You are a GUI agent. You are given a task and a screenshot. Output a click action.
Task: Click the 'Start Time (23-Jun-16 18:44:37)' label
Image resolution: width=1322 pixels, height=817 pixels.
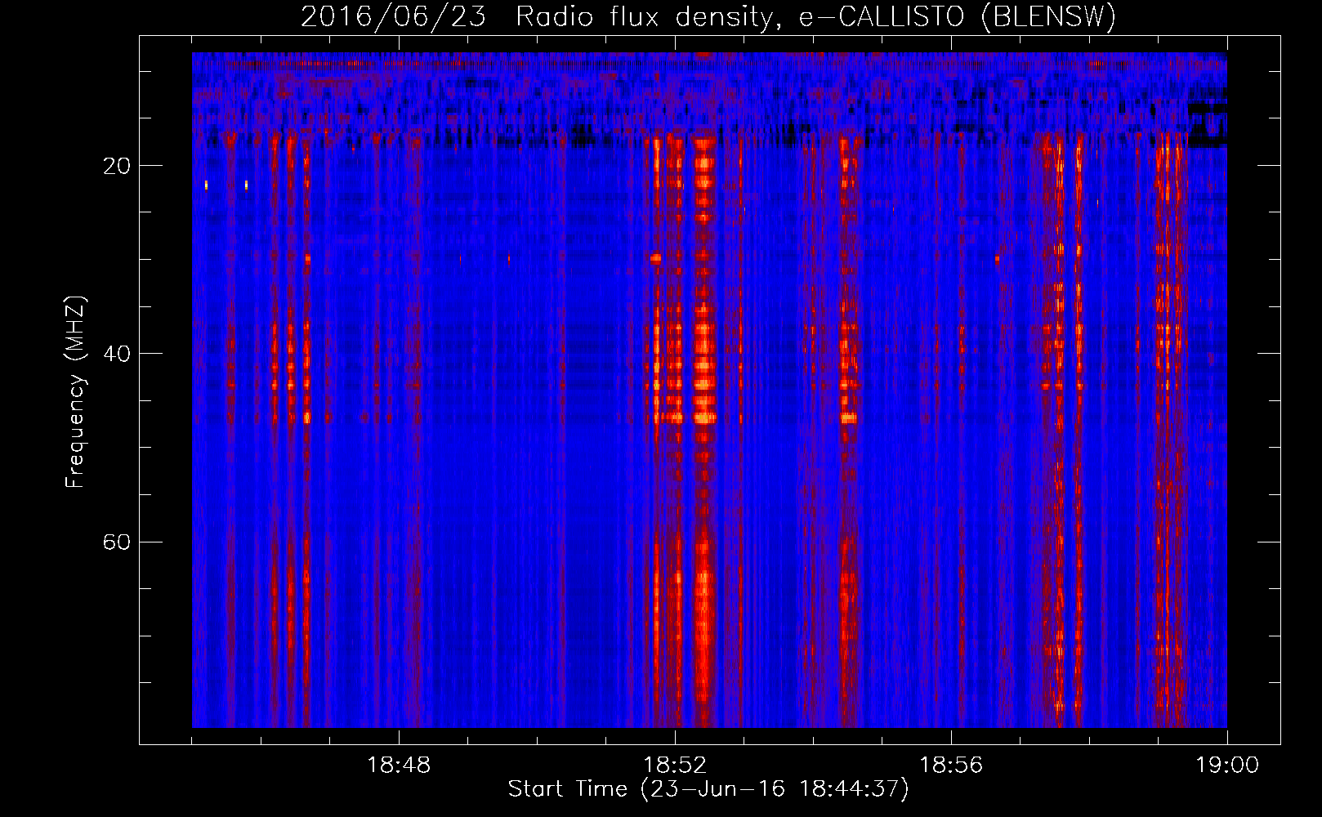[708, 789]
